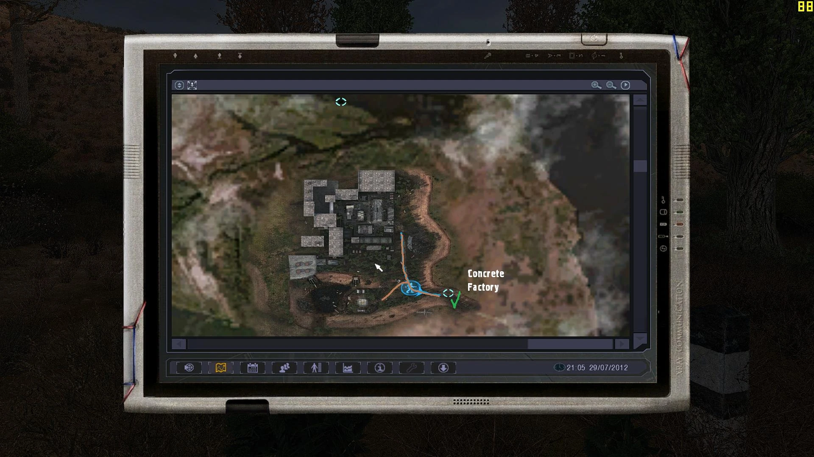
Task: Open the encyclopedia info tab
Action: point(380,368)
